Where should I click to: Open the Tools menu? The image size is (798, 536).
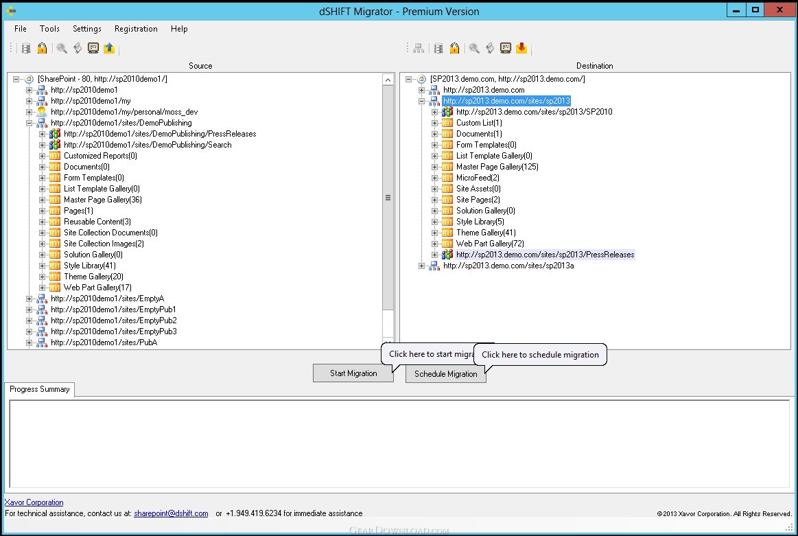point(49,29)
